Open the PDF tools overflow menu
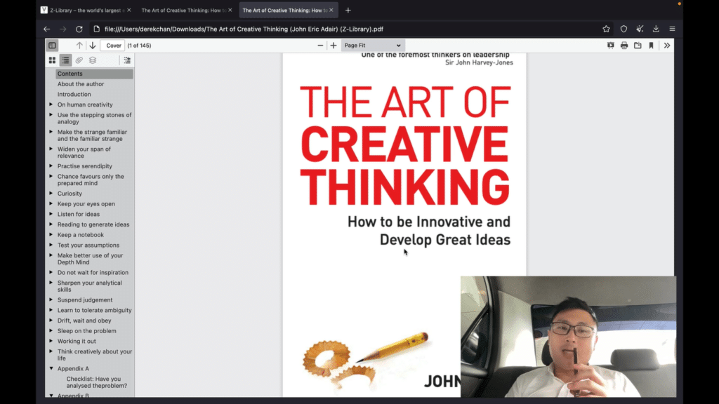This screenshot has height=404, width=719. [667, 46]
